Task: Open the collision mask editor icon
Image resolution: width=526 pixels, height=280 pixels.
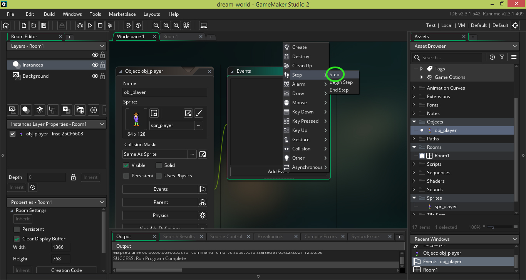Action: tap(203, 154)
